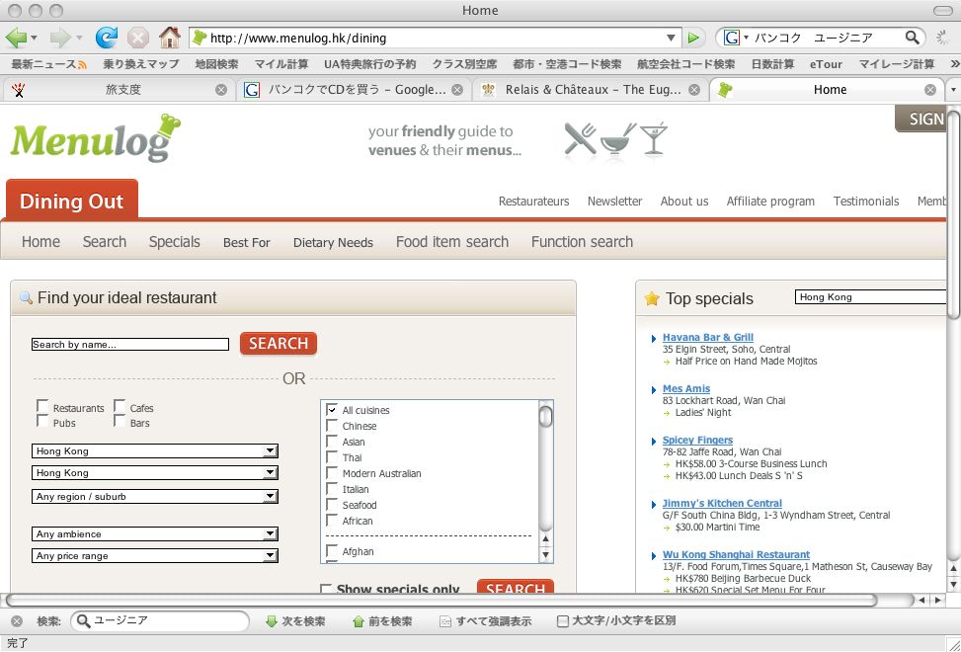Switch to the Relais & Châteaux tab

pos(592,90)
